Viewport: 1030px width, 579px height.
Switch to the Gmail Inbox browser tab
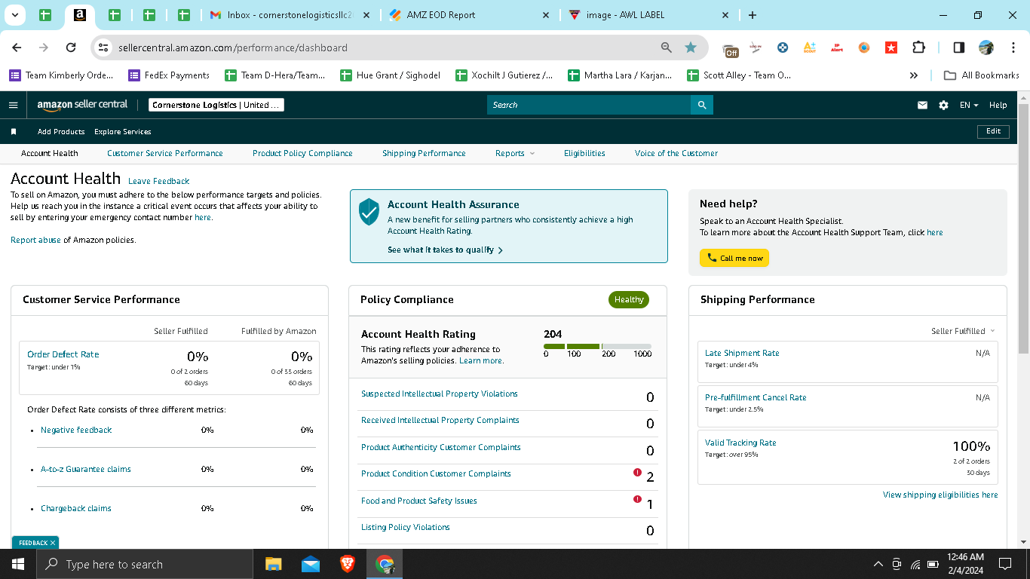click(x=290, y=15)
